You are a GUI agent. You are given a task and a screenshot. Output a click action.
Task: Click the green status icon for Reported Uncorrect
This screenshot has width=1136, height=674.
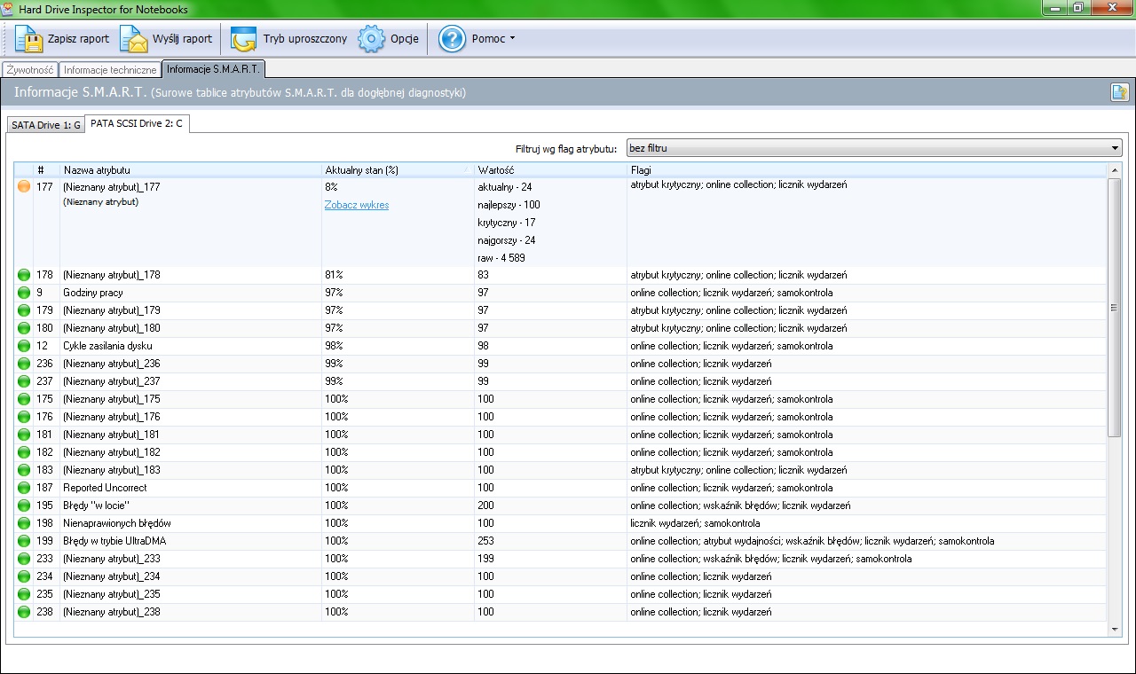[24, 488]
